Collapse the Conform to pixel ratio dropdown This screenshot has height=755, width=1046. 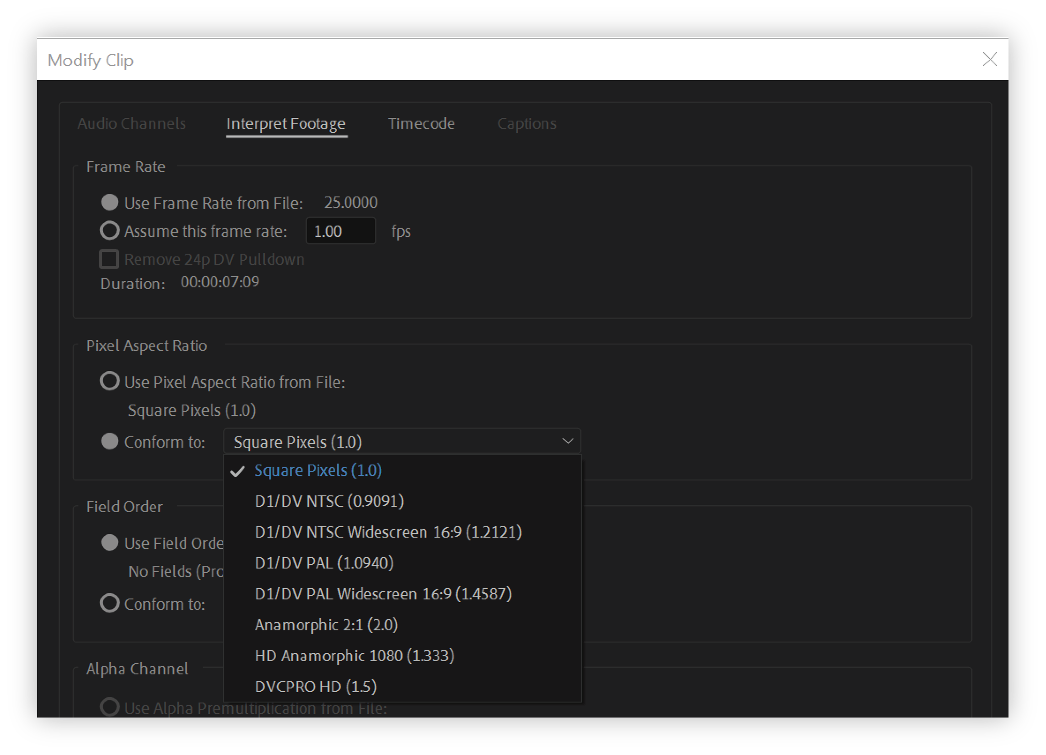[x=402, y=442]
